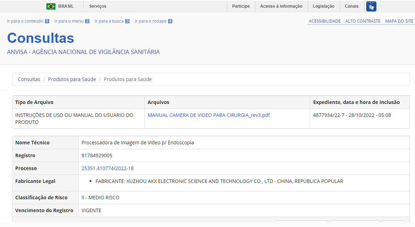Go to Consultas in the breadcrumb
Image resolution: width=415 pixels, height=227 pixels.
coord(29,79)
